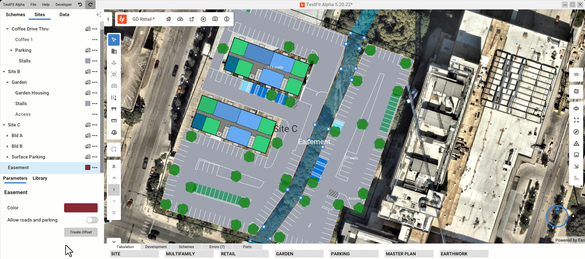Image resolution: width=585 pixels, height=259 pixels.
Task: Toggle building icon on Coffee Drive Thru row
Action: tap(88, 29)
